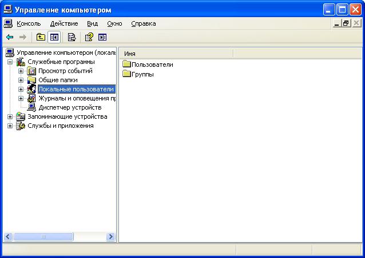Minimize the Управление компьютером window
This screenshot has height=258, width=365.
329,10
